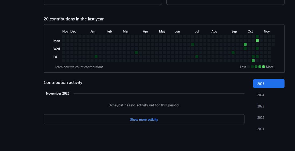Switch to the 2024 contribution year

point(261,95)
